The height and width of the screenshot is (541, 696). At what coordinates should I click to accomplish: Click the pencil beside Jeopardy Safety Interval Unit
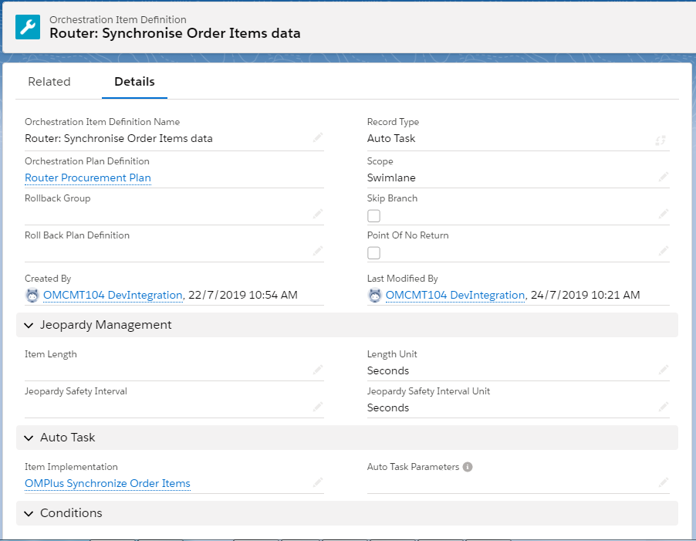tap(662, 407)
